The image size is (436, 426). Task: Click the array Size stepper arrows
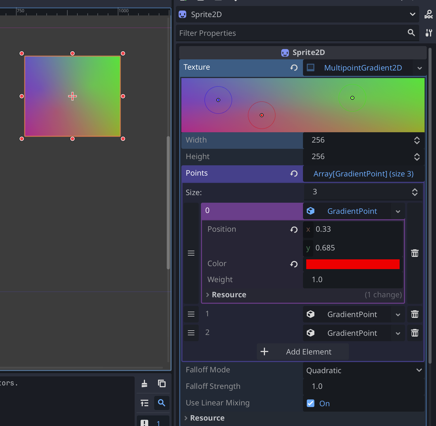pyautogui.click(x=415, y=192)
